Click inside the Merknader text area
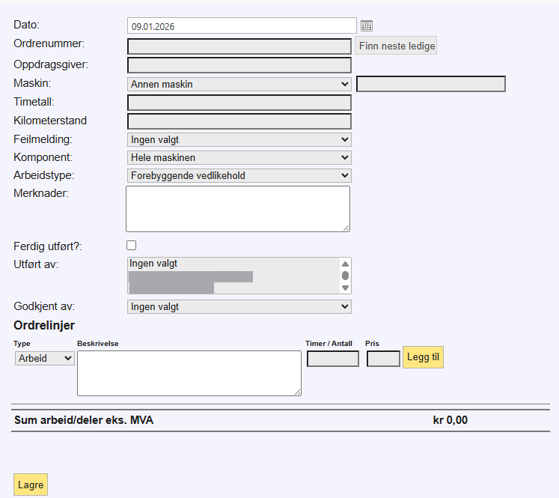 click(x=237, y=209)
